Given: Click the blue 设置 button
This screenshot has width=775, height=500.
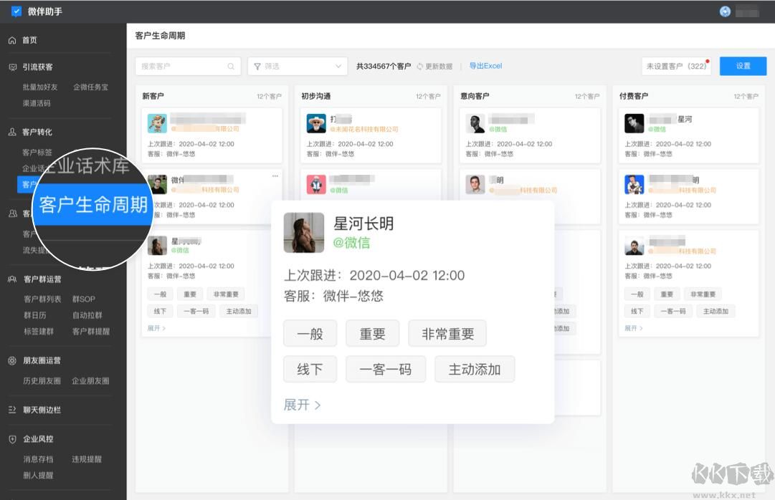Looking at the screenshot, I should click(x=743, y=65).
